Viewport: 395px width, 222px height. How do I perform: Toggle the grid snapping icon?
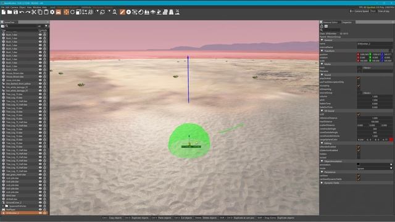(x=91, y=12)
